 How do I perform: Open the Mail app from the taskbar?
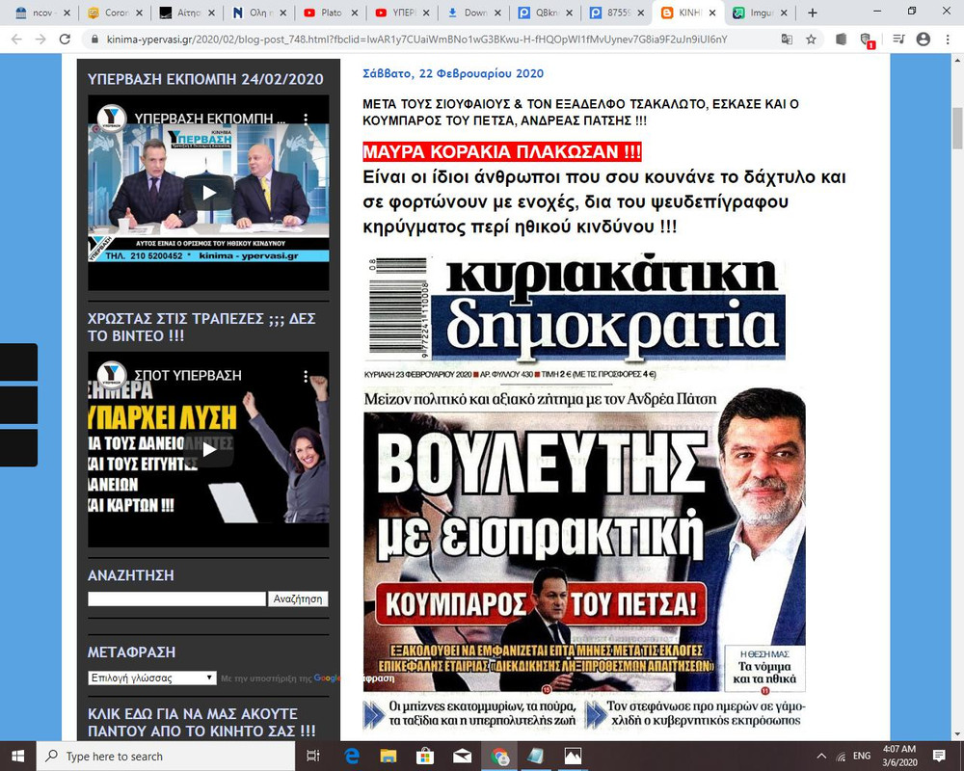(462, 756)
